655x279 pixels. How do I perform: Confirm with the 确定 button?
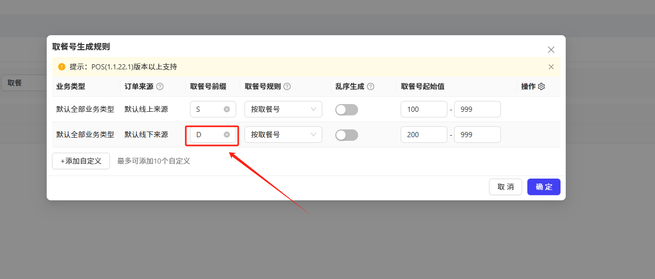pos(544,187)
